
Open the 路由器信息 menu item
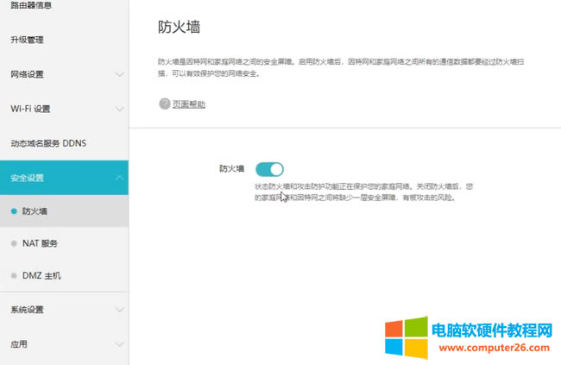point(31,6)
